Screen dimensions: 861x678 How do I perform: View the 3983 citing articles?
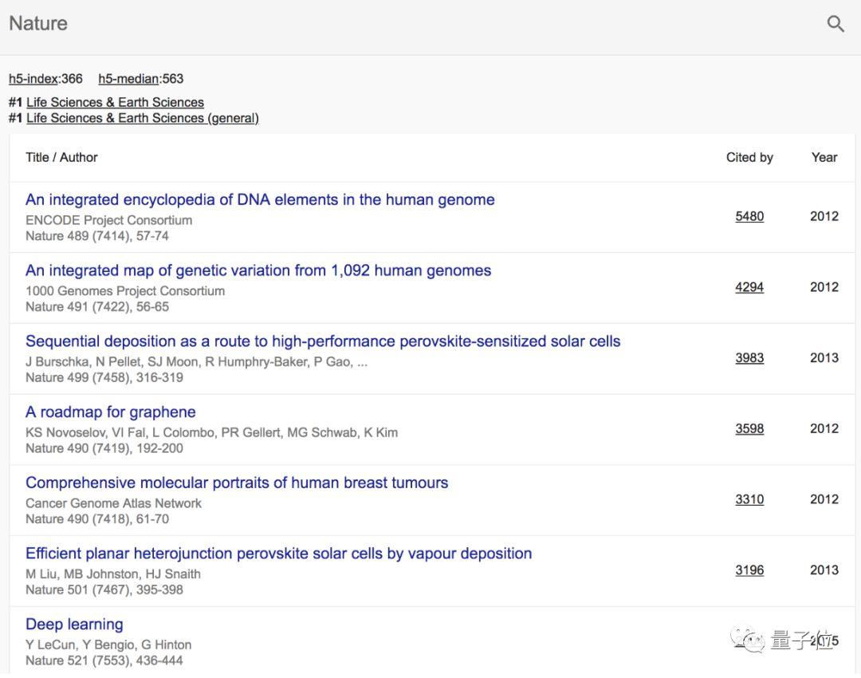(x=749, y=358)
